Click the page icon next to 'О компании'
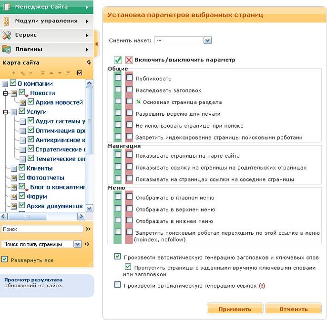 5,84
